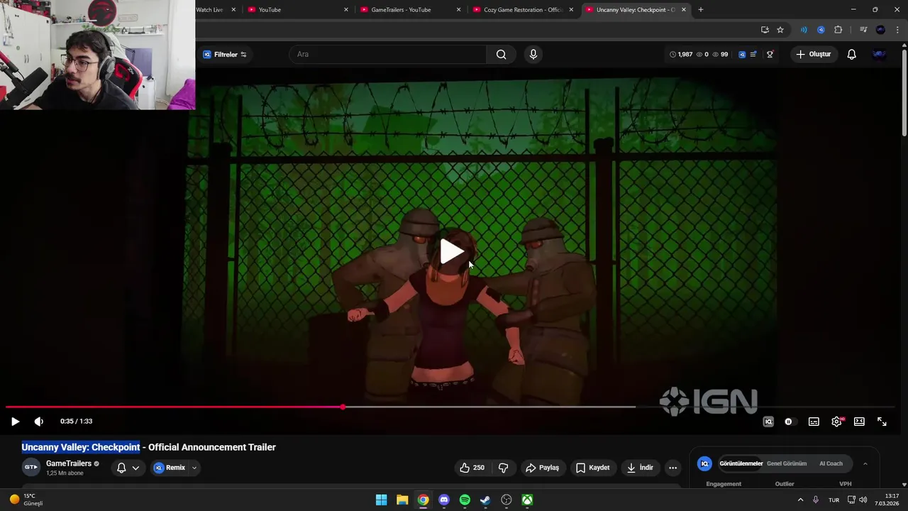The height and width of the screenshot is (511, 908).
Task: Expand the subscription notification dropdown chevron
Action: [x=135, y=468]
